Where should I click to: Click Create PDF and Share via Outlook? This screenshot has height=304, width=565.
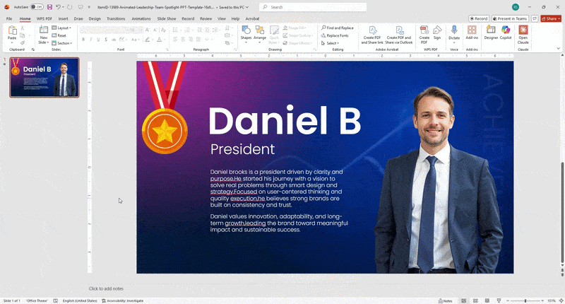399,35
